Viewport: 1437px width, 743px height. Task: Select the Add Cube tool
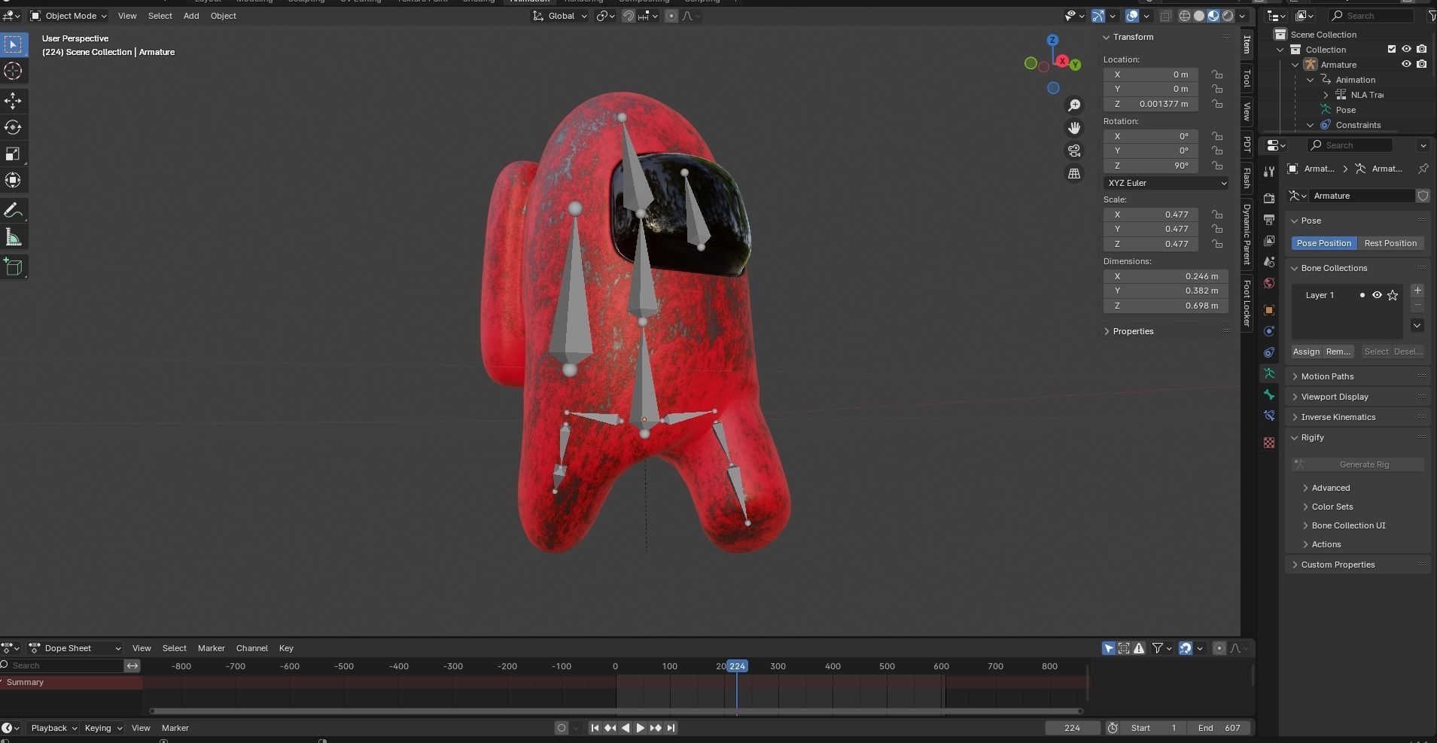[13, 267]
